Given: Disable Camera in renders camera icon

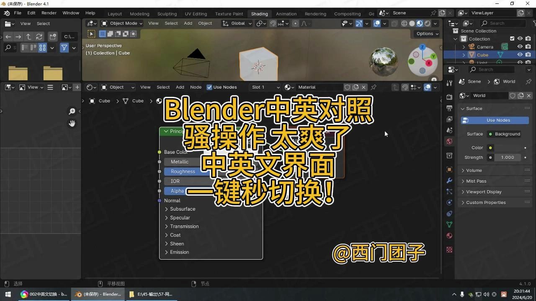Looking at the screenshot, I should [x=528, y=47].
